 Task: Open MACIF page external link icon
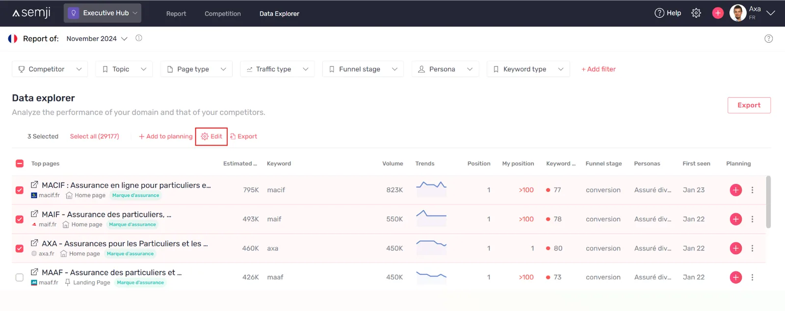pos(34,185)
